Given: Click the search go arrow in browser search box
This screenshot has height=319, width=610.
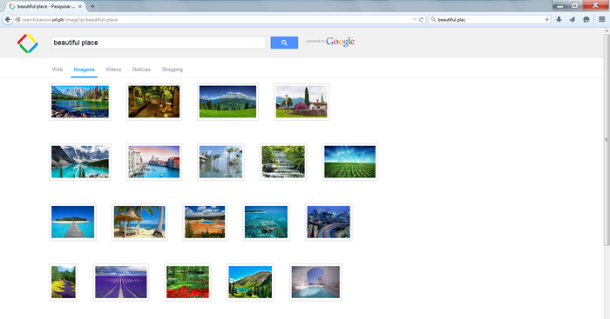Looking at the screenshot, I should 546,19.
